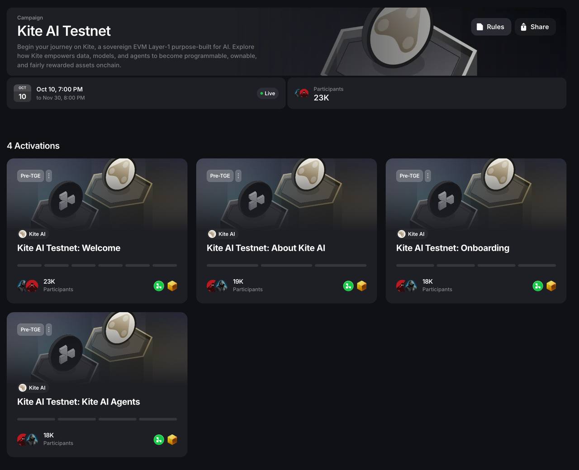Open Kite AI Testnet: Onboarding activation
The width and height of the screenshot is (579, 470).
click(x=452, y=248)
